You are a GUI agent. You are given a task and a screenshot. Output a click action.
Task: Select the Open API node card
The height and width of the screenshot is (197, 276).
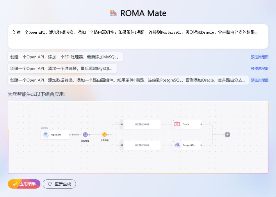[55, 135]
